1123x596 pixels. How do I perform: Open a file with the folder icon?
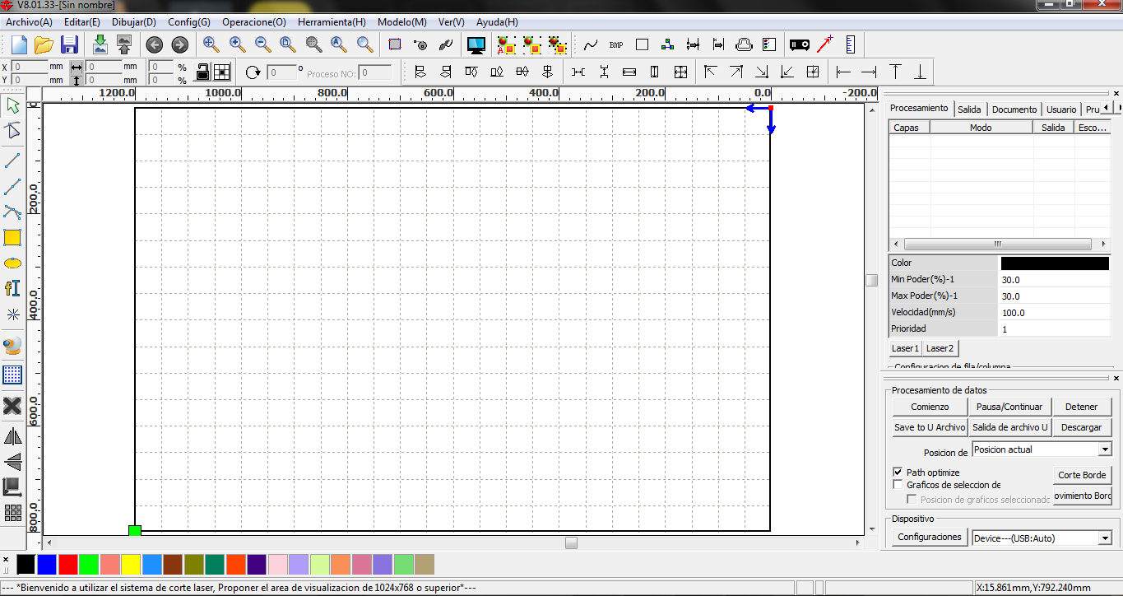click(43, 45)
